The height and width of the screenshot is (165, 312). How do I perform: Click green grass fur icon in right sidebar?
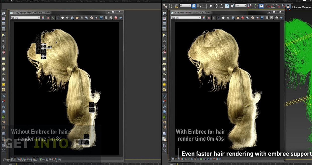164,117
